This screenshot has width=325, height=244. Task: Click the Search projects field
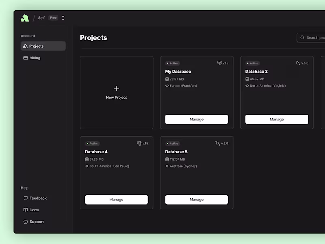(x=311, y=37)
